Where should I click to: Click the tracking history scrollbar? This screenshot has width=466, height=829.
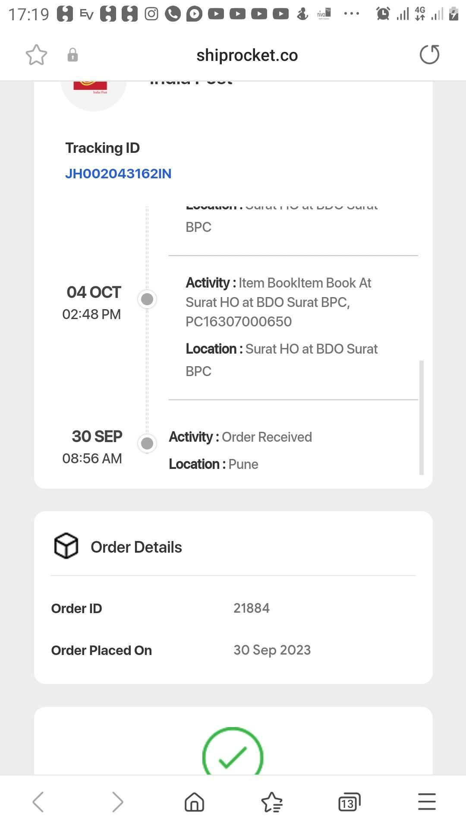pos(422,417)
